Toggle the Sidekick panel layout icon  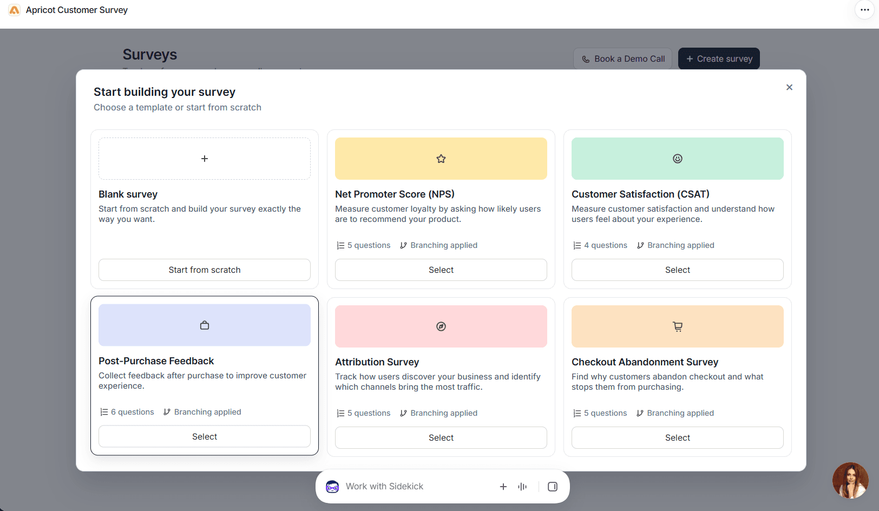[x=553, y=487]
